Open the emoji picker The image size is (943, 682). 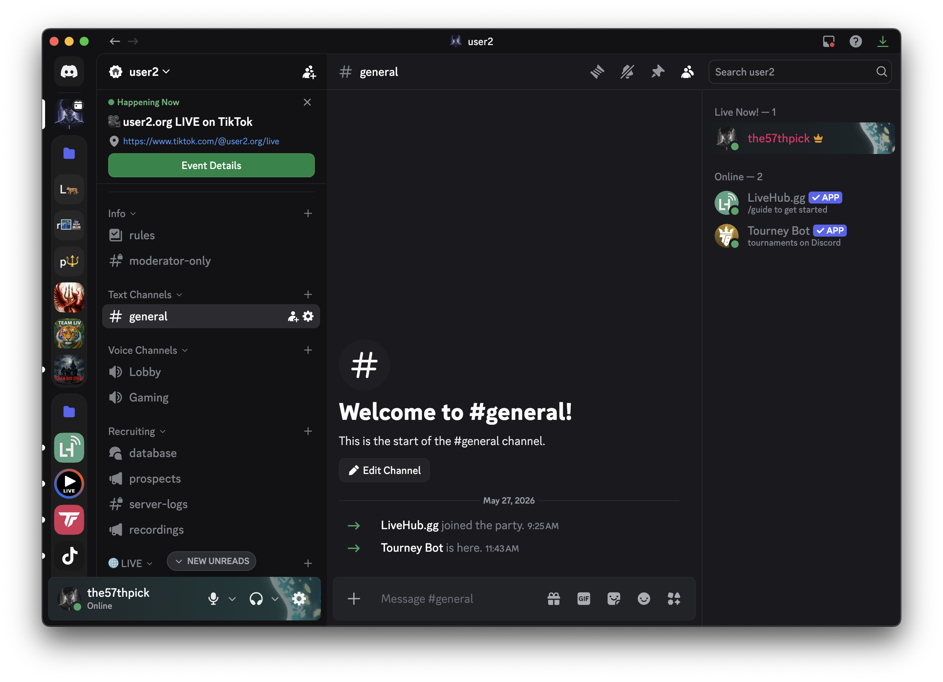coord(644,599)
